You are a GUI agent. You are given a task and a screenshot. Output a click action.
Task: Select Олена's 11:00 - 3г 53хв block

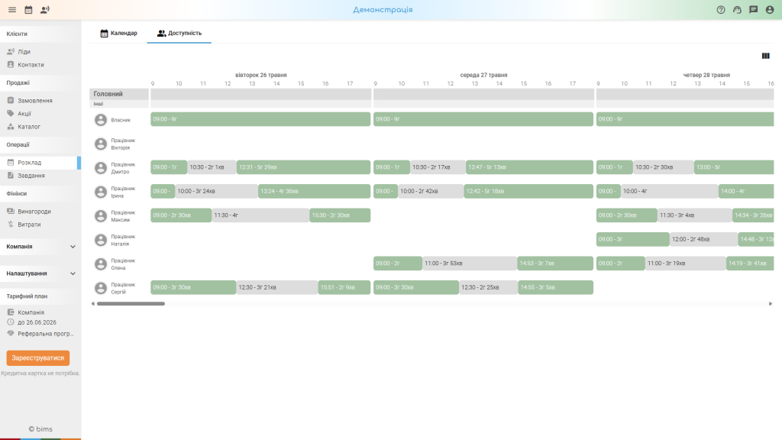coord(470,263)
